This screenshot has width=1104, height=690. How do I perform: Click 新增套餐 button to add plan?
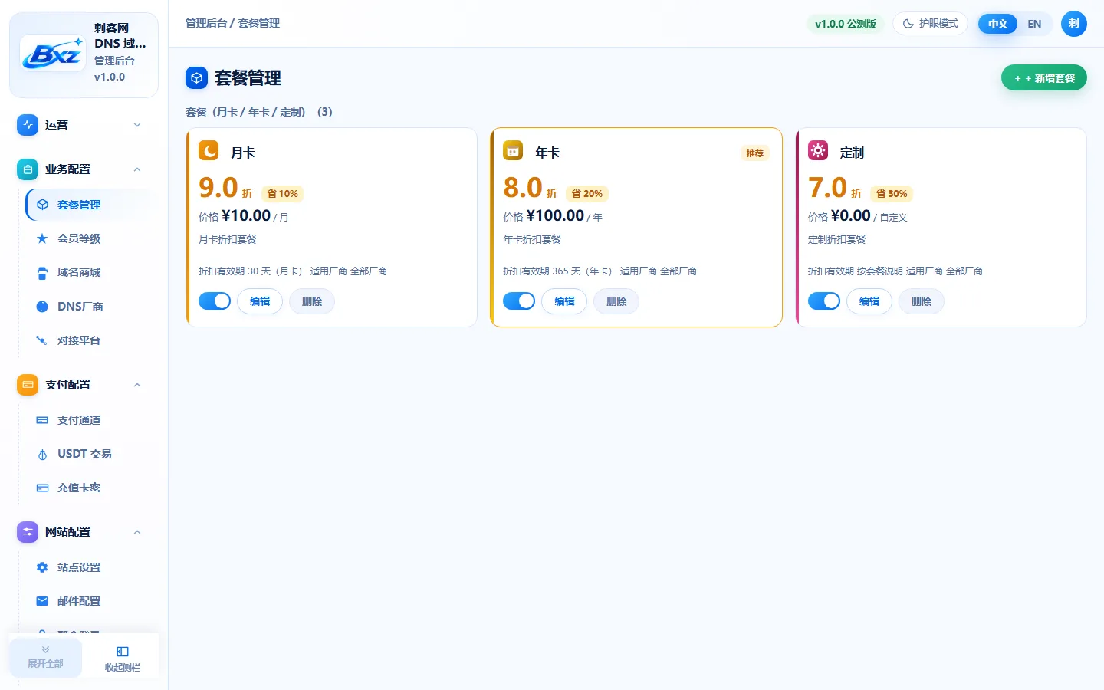click(x=1044, y=78)
